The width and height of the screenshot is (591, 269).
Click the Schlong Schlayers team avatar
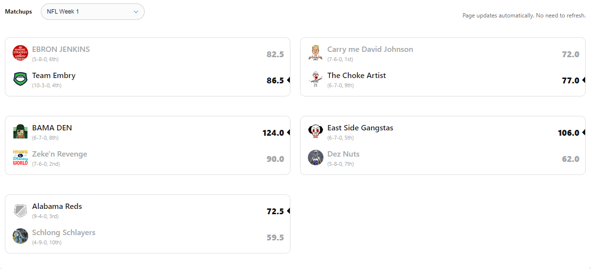(20, 236)
